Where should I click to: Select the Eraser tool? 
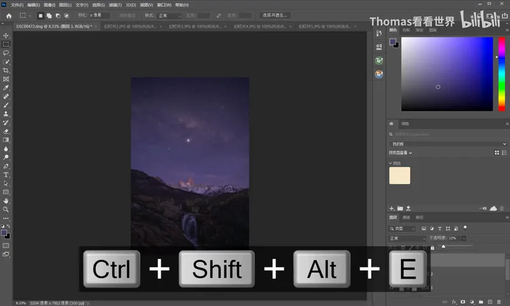6,131
